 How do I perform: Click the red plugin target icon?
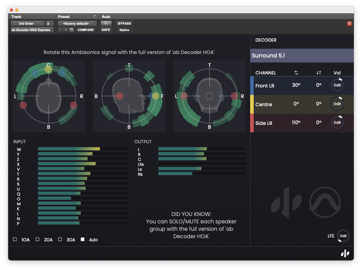[349, 24]
